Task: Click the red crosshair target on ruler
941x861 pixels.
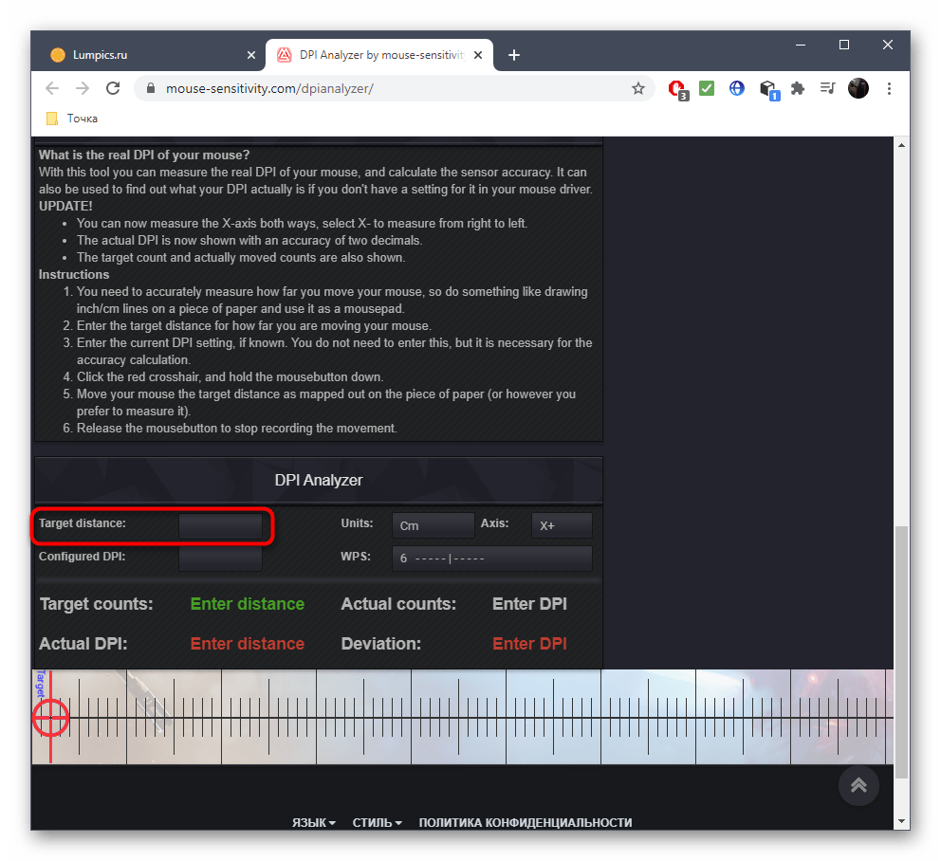Action: [x=50, y=718]
